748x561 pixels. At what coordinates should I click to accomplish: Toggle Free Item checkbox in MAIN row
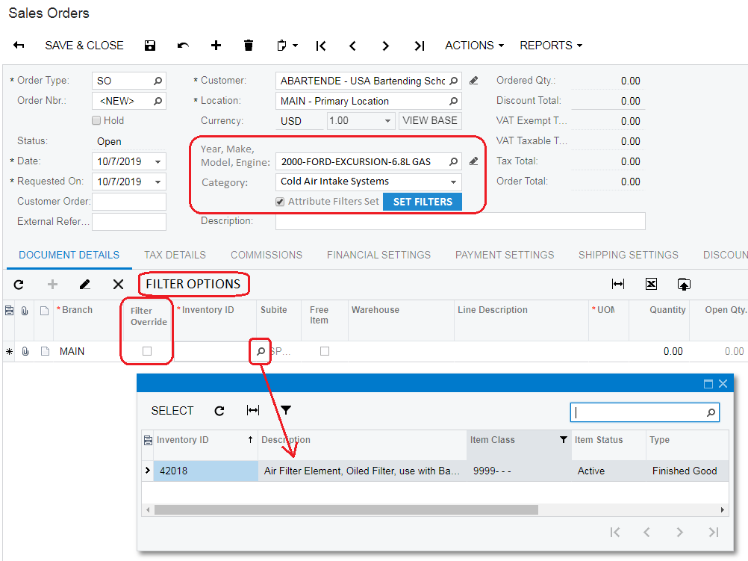click(x=325, y=351)
